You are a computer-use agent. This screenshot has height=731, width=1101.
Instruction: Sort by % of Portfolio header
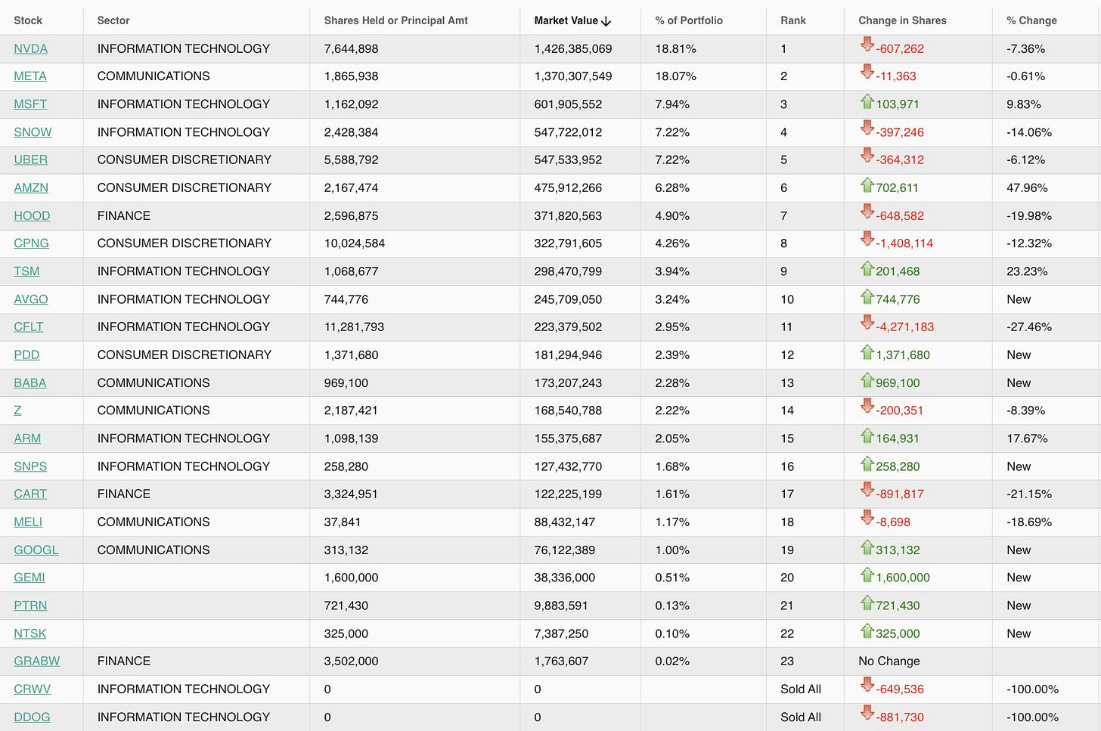(689, 20)
